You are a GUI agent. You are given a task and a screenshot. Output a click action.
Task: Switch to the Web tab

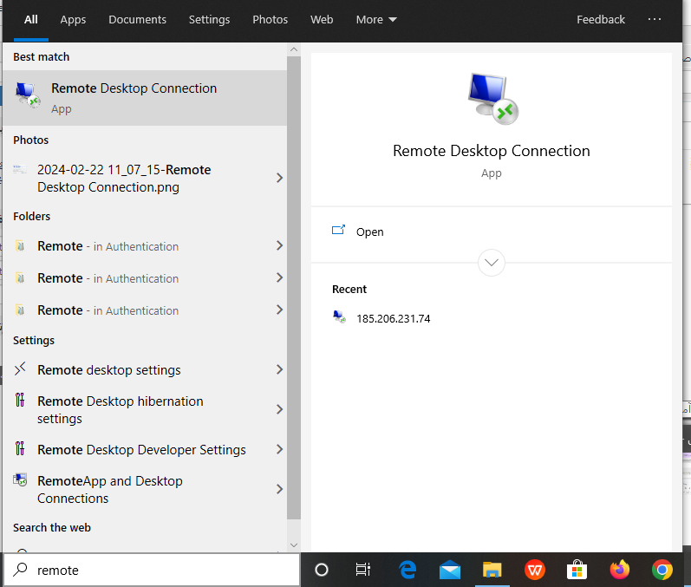(322, 19)
